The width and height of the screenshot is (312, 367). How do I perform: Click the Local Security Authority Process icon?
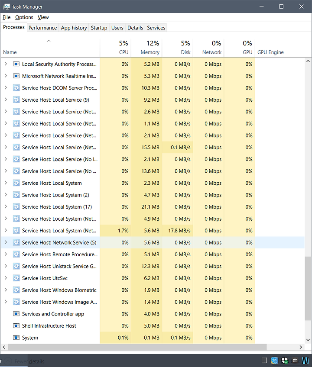[16, 64]
